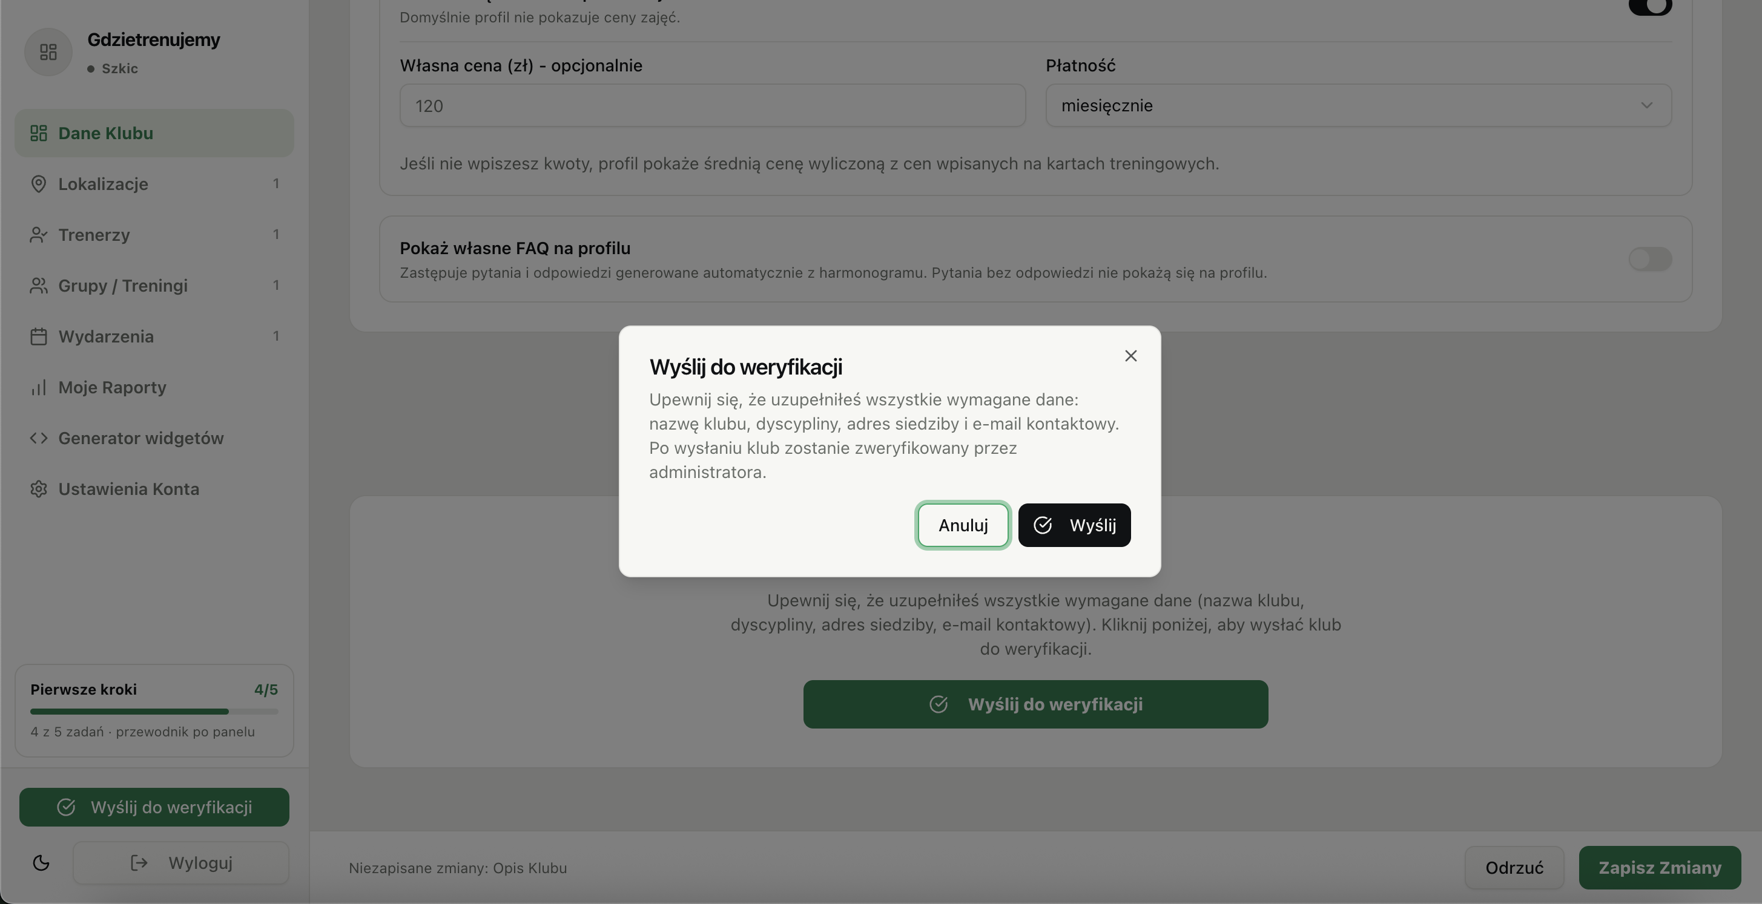Click the count badge next to Wydarzenia
The height and width of the screenshot is (904, 1762).
click(x=276, y=336)
